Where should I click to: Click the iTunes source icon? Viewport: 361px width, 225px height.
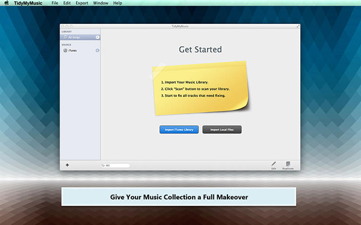coord(66,50)
